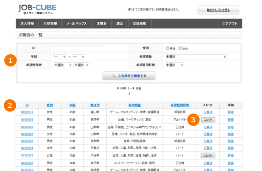The height and width of the screenshot is (171, 262).
Task: Open job seeker N0000005
Action: (27, 141)
